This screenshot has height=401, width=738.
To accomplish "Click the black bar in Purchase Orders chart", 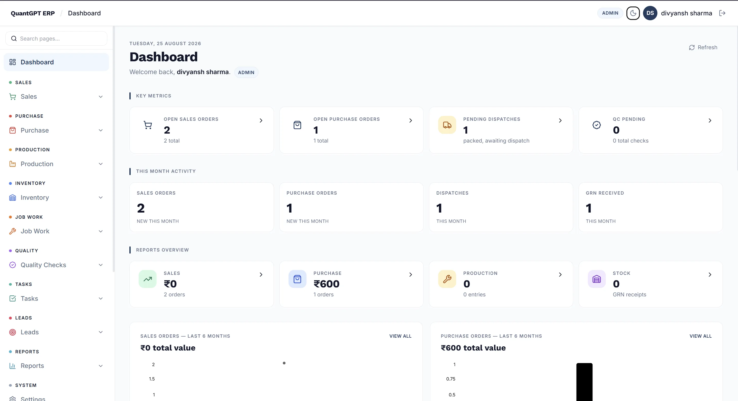I will (x=584, y=382).
